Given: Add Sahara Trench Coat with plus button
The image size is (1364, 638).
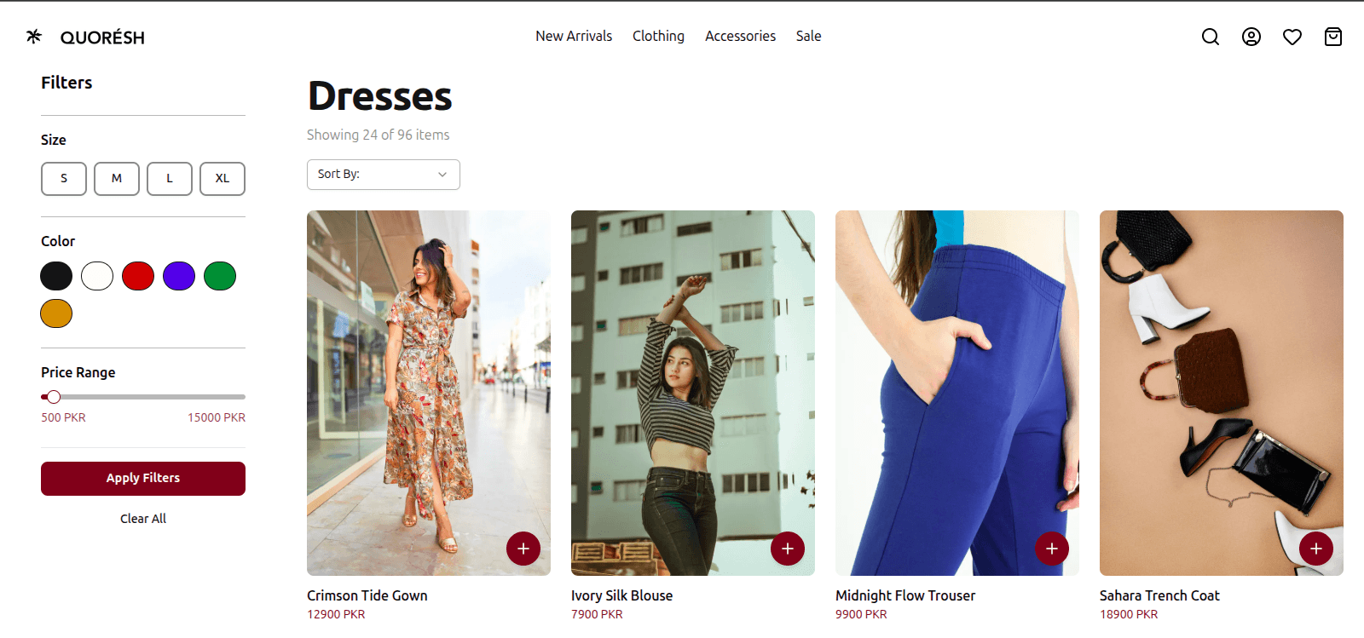Looking at the screenshot, I should pyautogui.click(x=1315, y=549).
